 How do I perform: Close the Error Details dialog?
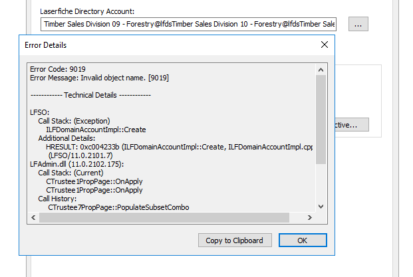click(325, 45)
